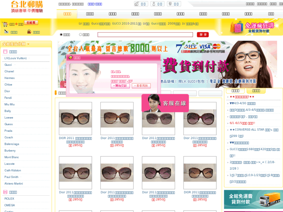Open the CONVERSE-ALL STAR news item
The height and width of the screenshot is (212, 283).
254,133
